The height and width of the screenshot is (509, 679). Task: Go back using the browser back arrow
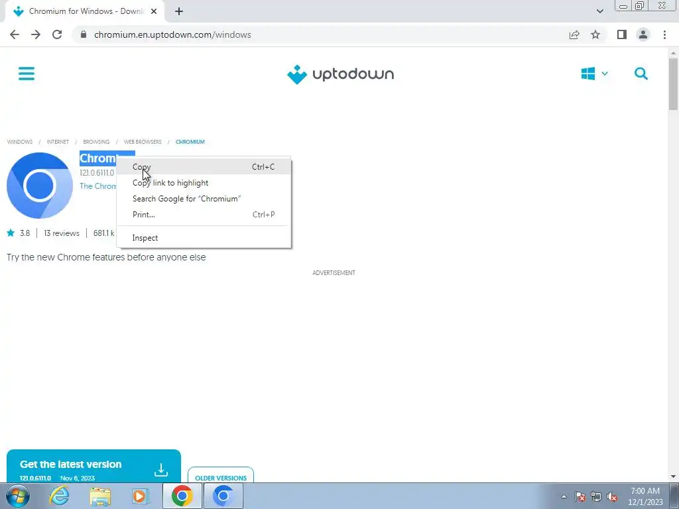(x=15, y=34)
